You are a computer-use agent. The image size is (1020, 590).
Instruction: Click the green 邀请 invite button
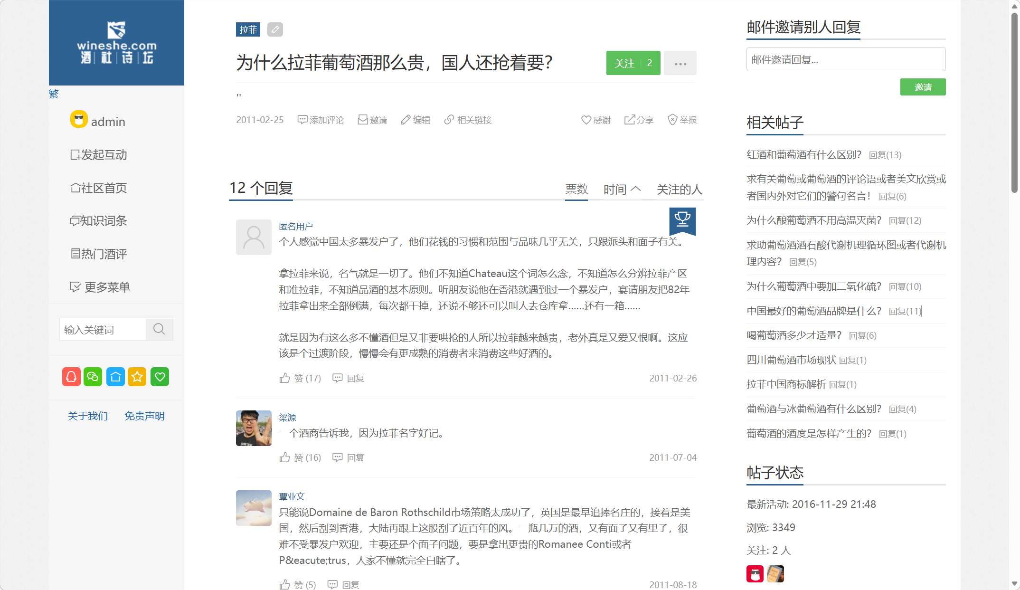point(923,86)
